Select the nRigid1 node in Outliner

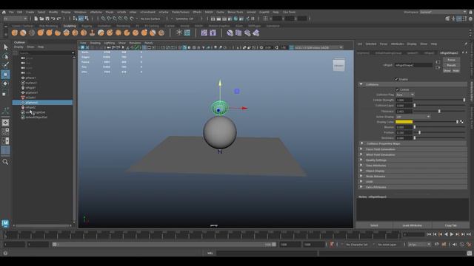30,88
